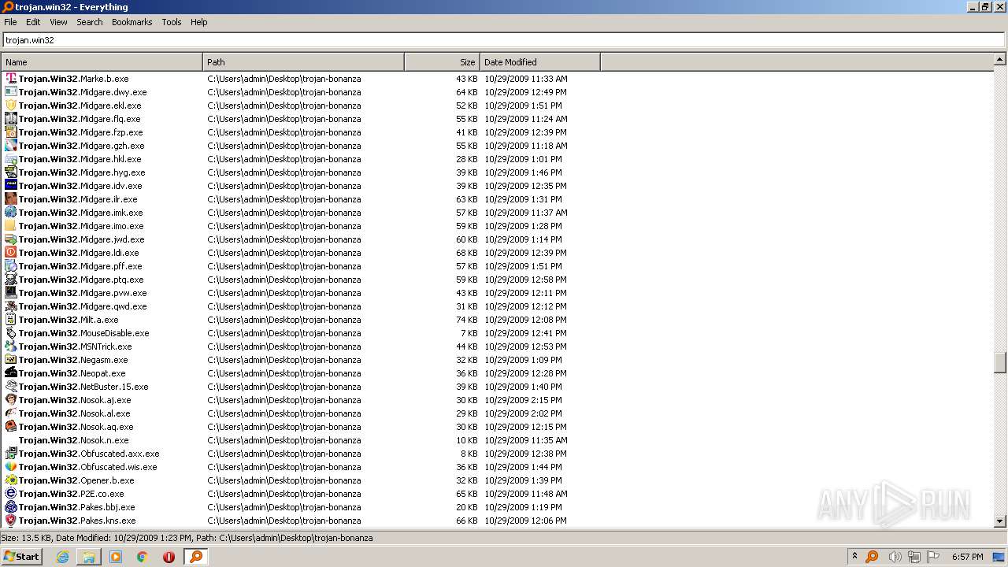Open the media player taskbar icon

[x=116, y=557]
